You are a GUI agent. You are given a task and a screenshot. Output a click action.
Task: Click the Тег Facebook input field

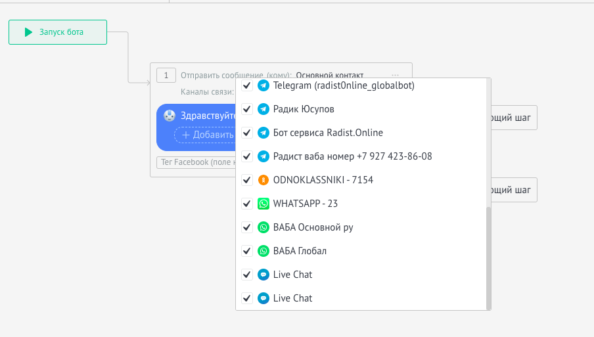195,162
